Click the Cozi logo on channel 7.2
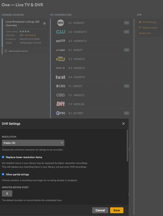 click(x=60, y=95)
